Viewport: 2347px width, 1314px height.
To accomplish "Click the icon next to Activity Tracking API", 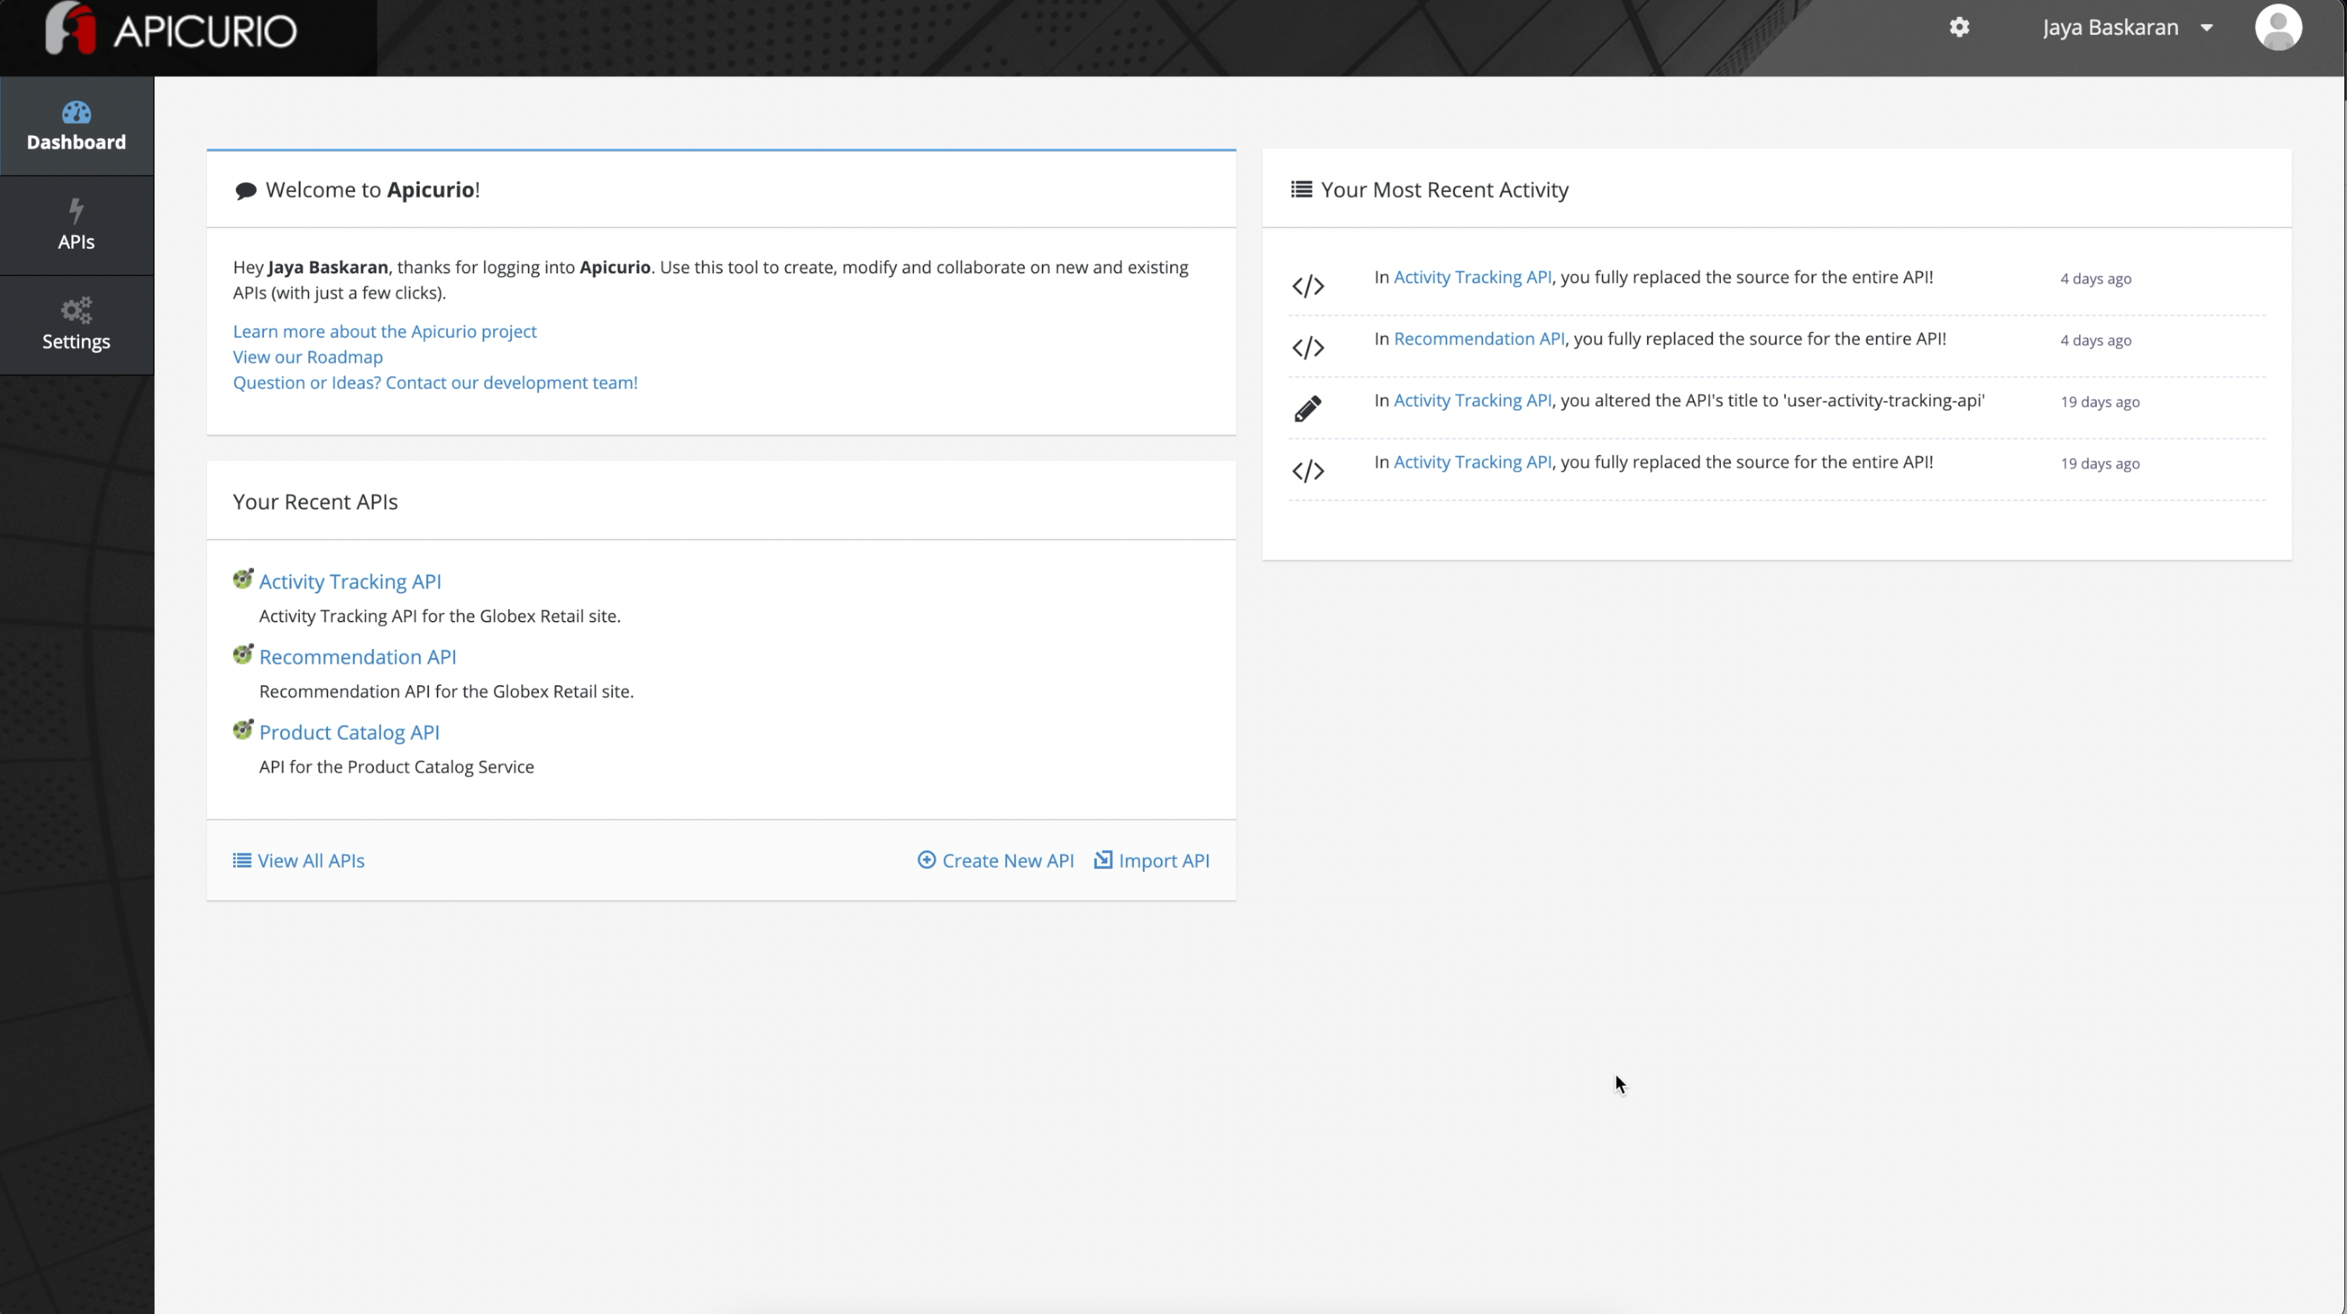I will click(x=242, y=578).
